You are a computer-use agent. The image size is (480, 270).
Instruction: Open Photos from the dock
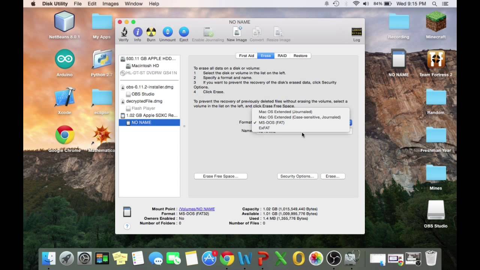pyautogui.click(x=316, y=258)
